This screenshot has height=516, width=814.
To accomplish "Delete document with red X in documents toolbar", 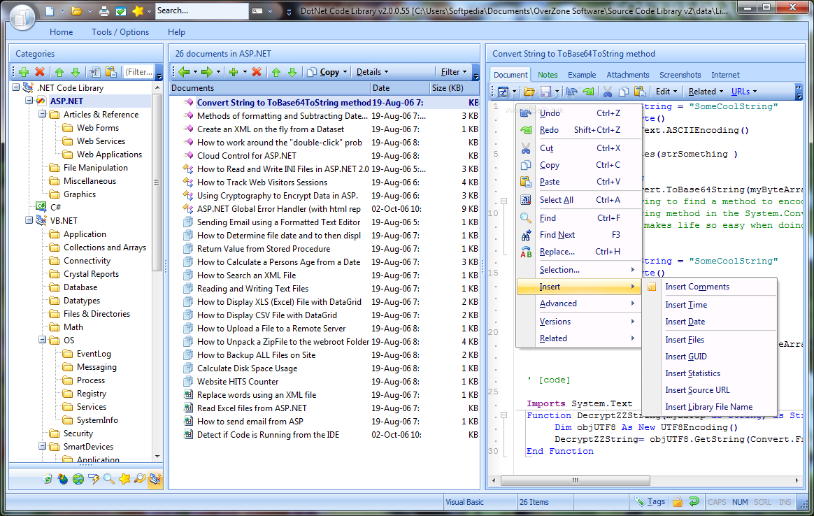I will [257, 71].
